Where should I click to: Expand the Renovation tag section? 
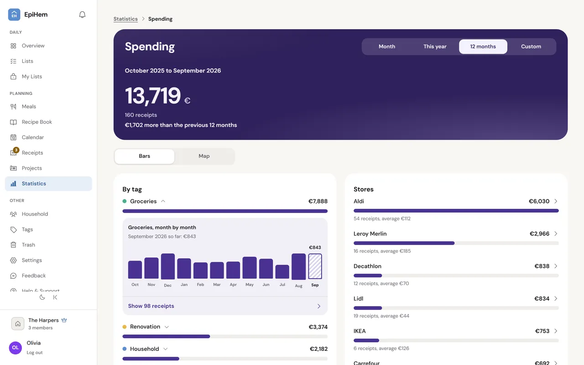tap(167, 327)
